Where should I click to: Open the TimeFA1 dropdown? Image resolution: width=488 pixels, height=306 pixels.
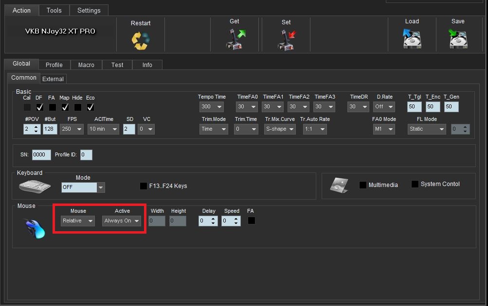point(272,106)
